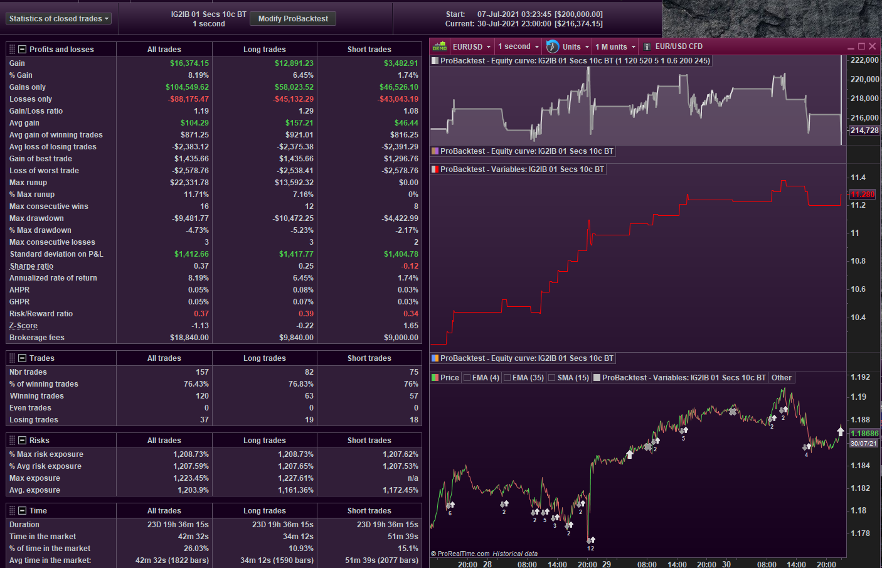882x568 pixels.
Task: Click the 11.280 variable value marker
Action: 863,195
